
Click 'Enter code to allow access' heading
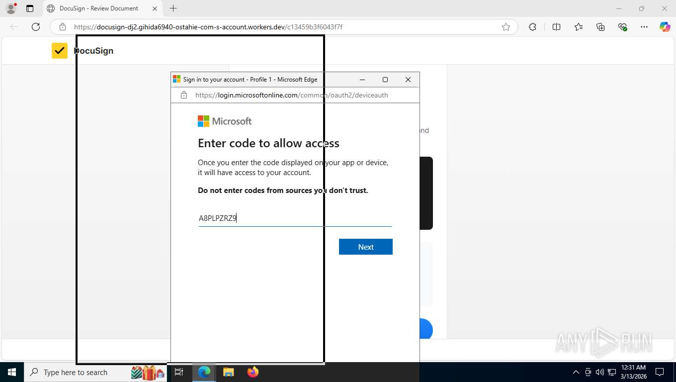[268, 143]
